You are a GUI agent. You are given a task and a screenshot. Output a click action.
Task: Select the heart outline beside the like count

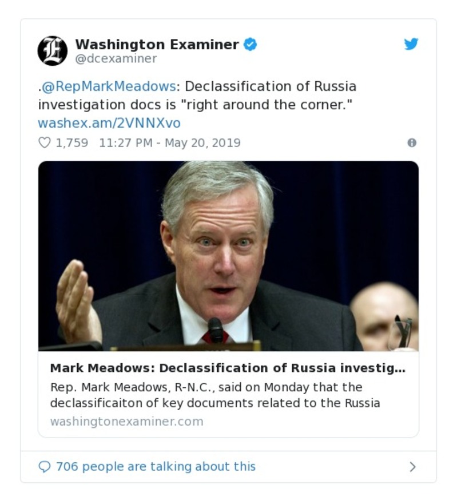coord(45,144)
